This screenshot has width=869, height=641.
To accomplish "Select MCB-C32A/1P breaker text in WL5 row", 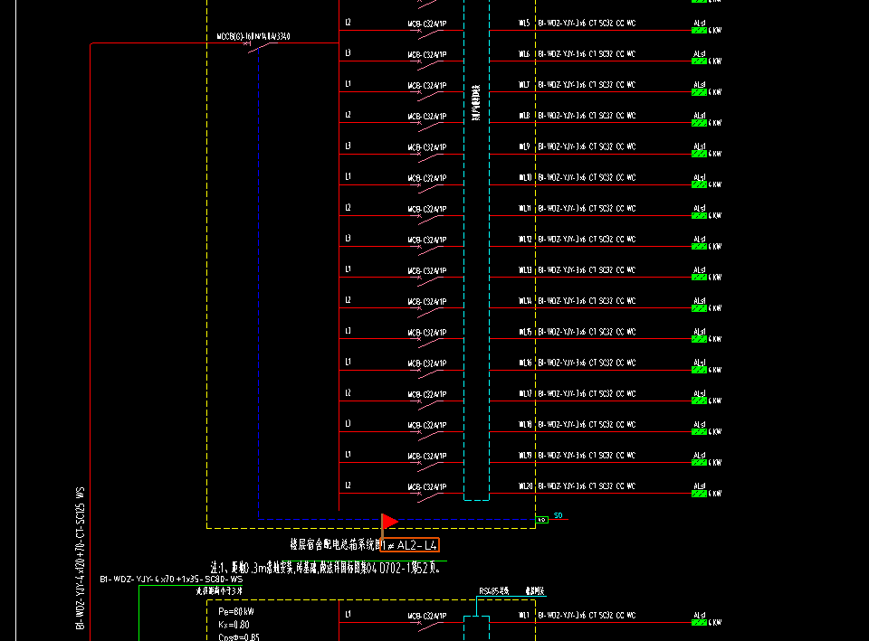I will [x=426, y=24].
